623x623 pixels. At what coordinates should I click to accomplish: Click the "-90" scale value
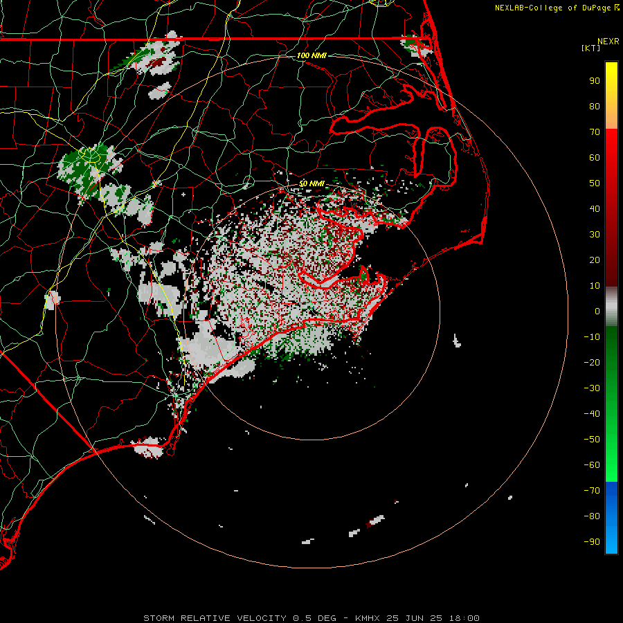click(592, 542)
